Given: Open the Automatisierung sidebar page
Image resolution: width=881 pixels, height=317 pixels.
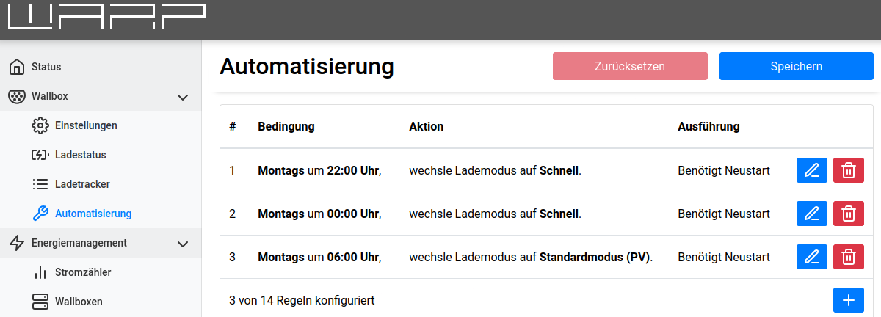Looking at the screenshot, I should [93, 214].
